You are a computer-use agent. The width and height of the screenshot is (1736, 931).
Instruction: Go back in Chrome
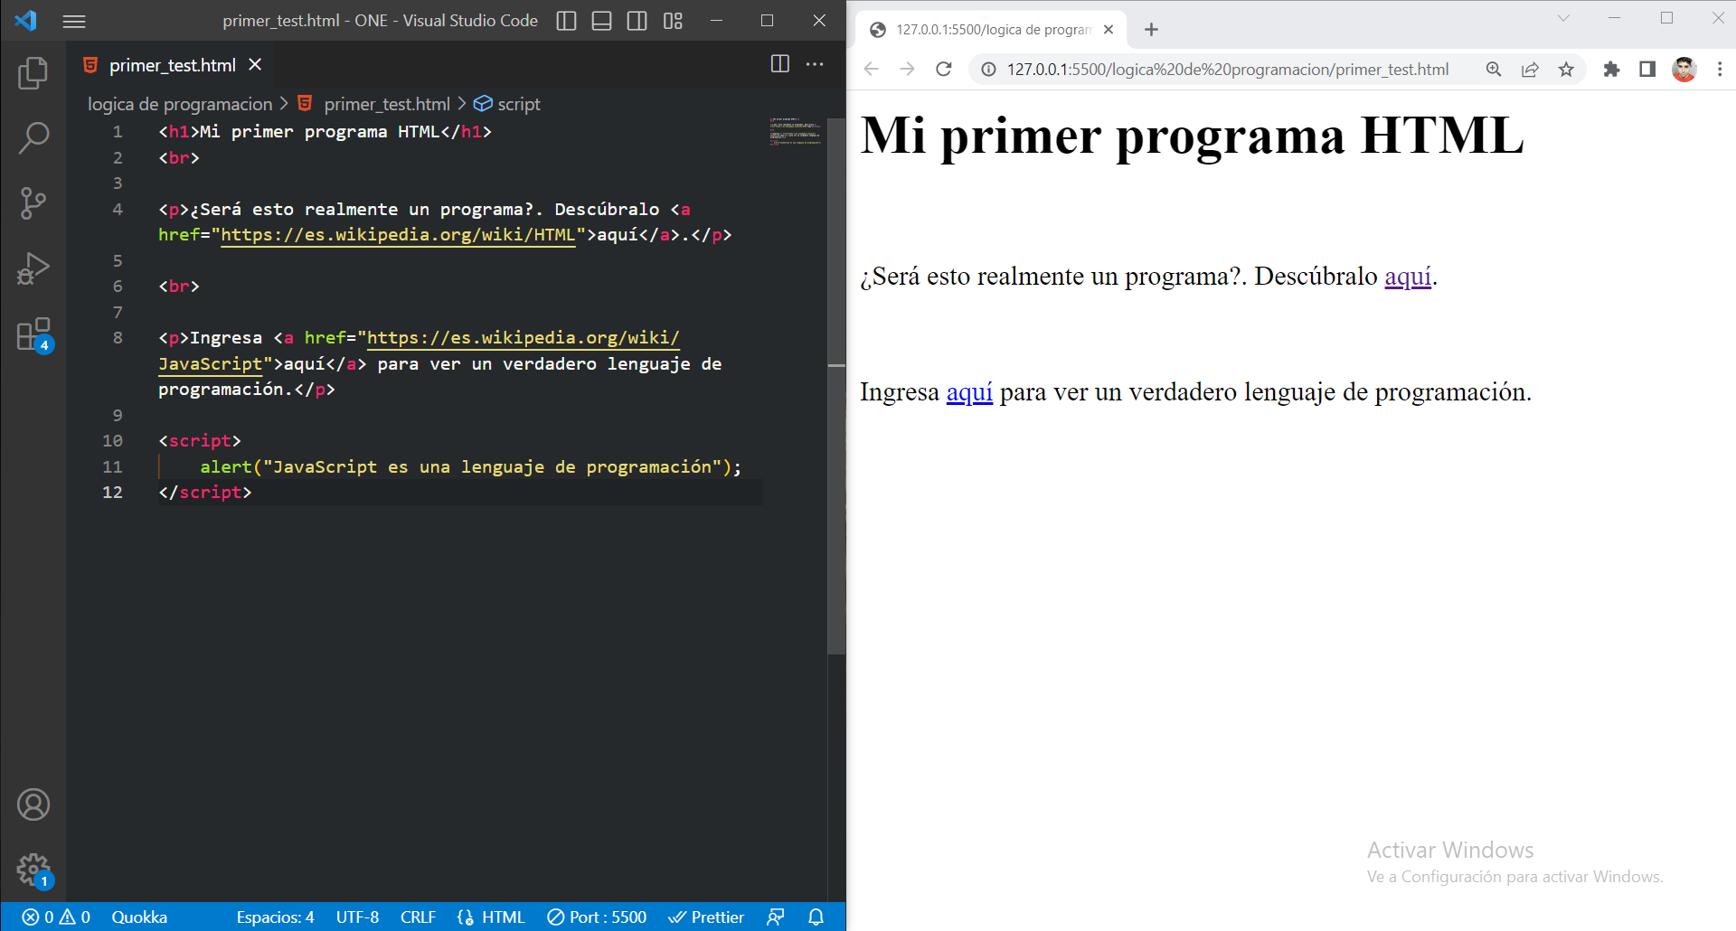871,70
